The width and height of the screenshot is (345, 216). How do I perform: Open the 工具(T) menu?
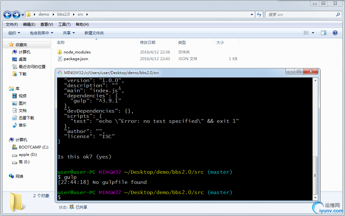pos(64,24)
